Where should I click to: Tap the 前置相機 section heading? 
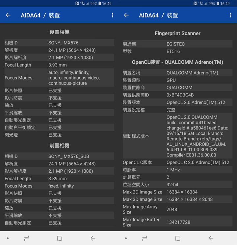[x=59, y=146]
